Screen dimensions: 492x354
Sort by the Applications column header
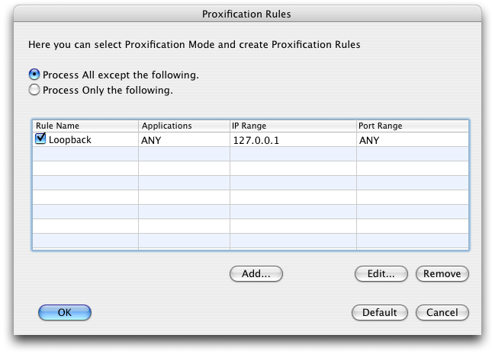tap(183, 126)
